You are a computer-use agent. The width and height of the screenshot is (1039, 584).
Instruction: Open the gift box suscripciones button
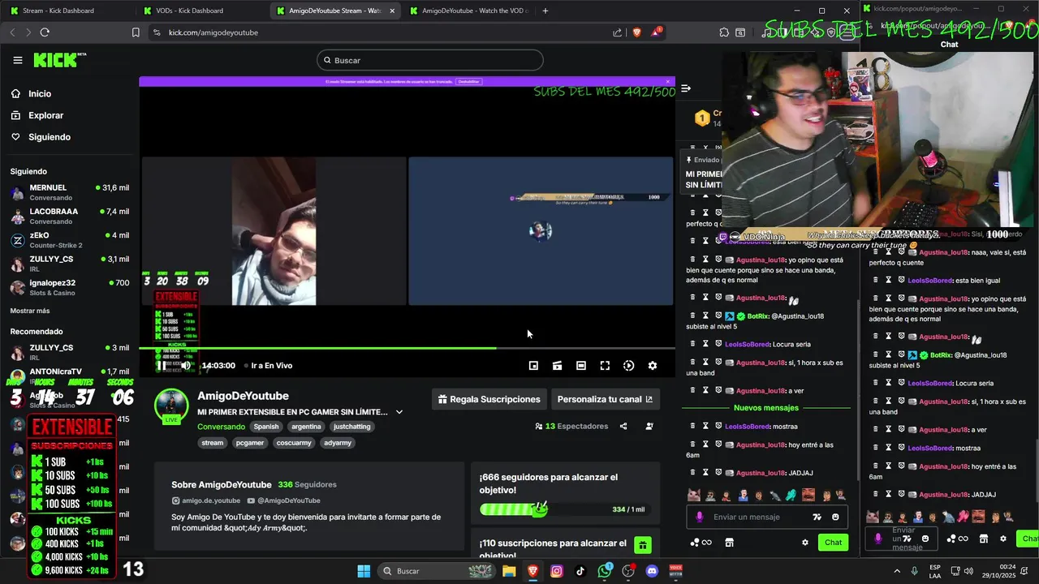643,545
